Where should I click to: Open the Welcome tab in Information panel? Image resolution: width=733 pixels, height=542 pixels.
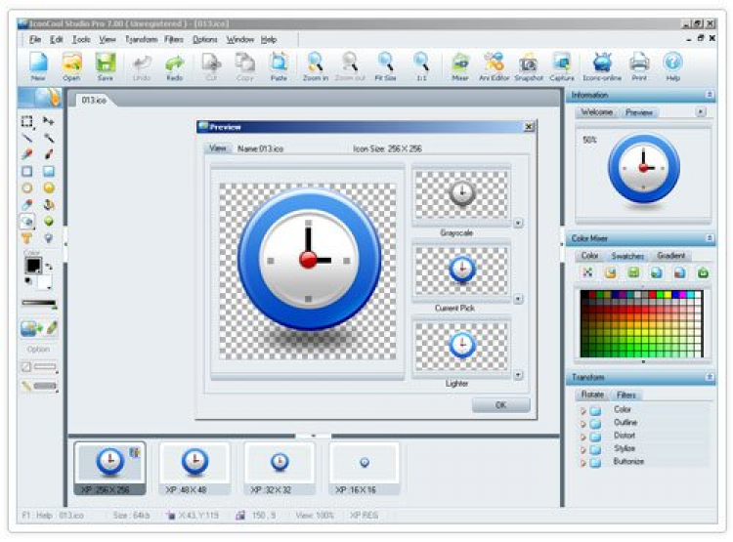597,112
